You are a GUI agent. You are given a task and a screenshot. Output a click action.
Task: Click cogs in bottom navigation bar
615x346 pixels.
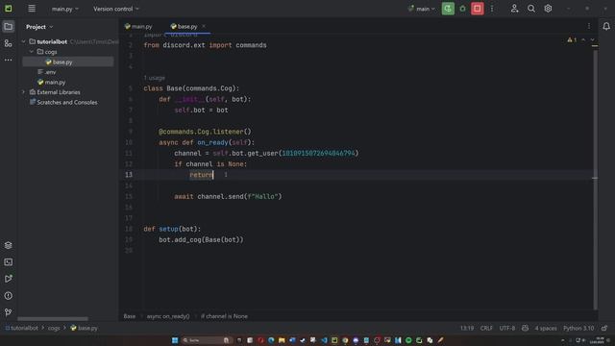pos(54,328)
